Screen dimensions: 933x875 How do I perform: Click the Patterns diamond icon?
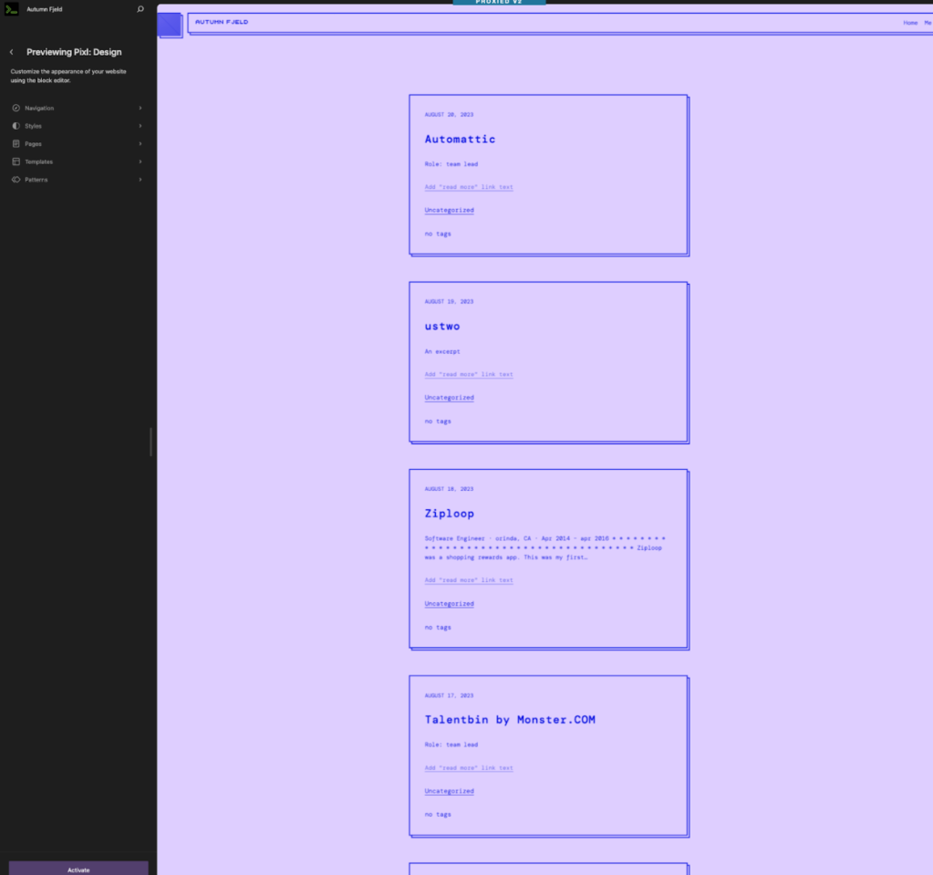(x=16, y=180)
